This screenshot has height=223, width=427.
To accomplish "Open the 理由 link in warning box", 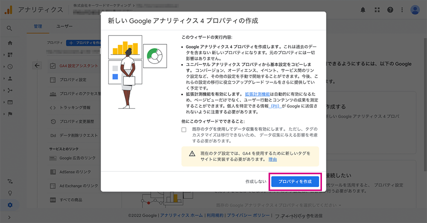I will (x=272, y=159).
